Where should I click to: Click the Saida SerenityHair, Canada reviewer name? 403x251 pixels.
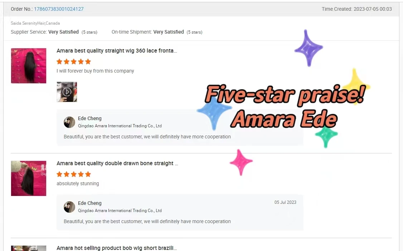pyautogui.click(x=35, y=23)
